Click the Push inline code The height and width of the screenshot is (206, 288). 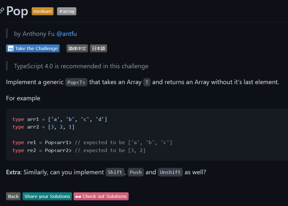tap(136, 172)
